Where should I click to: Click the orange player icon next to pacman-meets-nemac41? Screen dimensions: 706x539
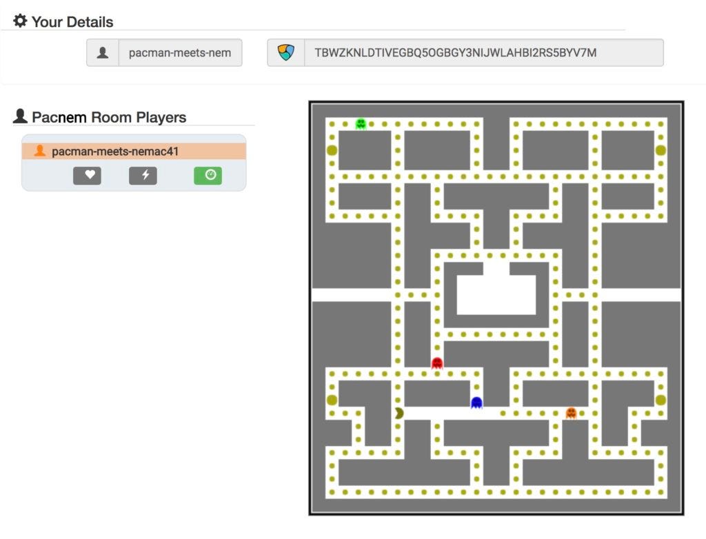(39, 151)
